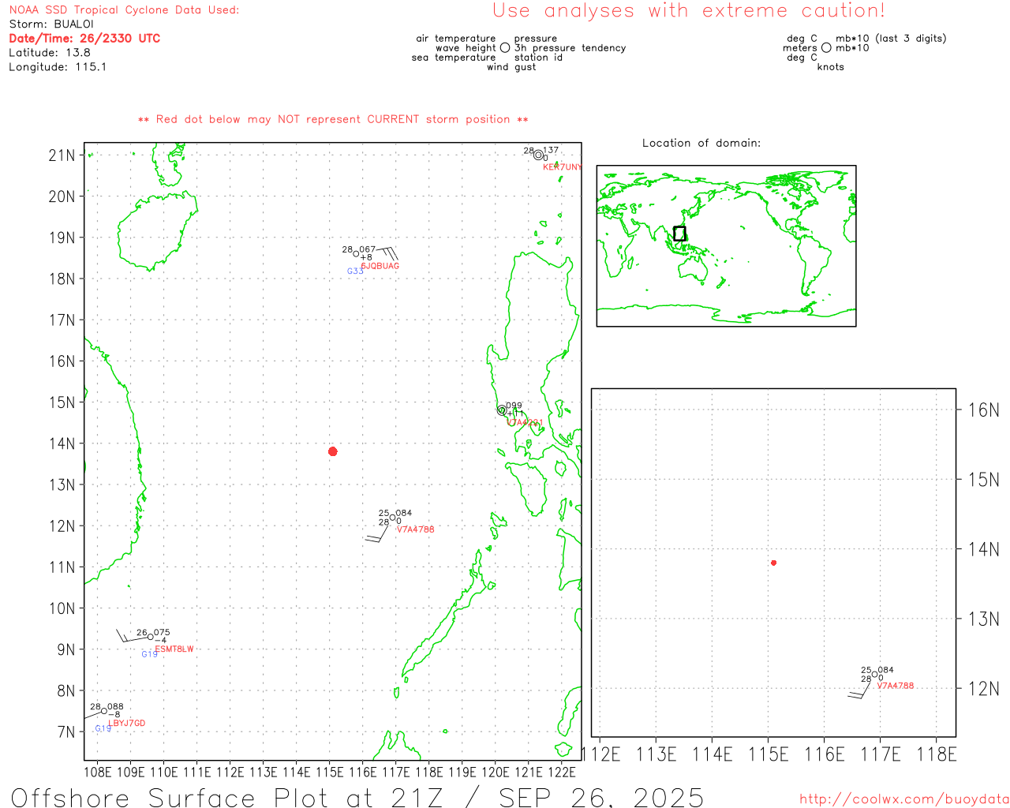Click the red station ID 'ESMT8LW'
Screen dimensions: 1010x808
click(174, 649)
